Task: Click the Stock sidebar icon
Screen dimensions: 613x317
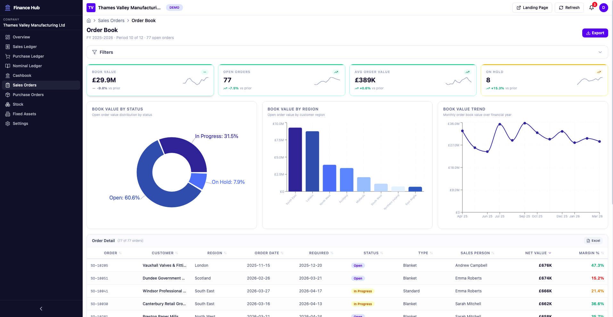Action: point(8,104)
